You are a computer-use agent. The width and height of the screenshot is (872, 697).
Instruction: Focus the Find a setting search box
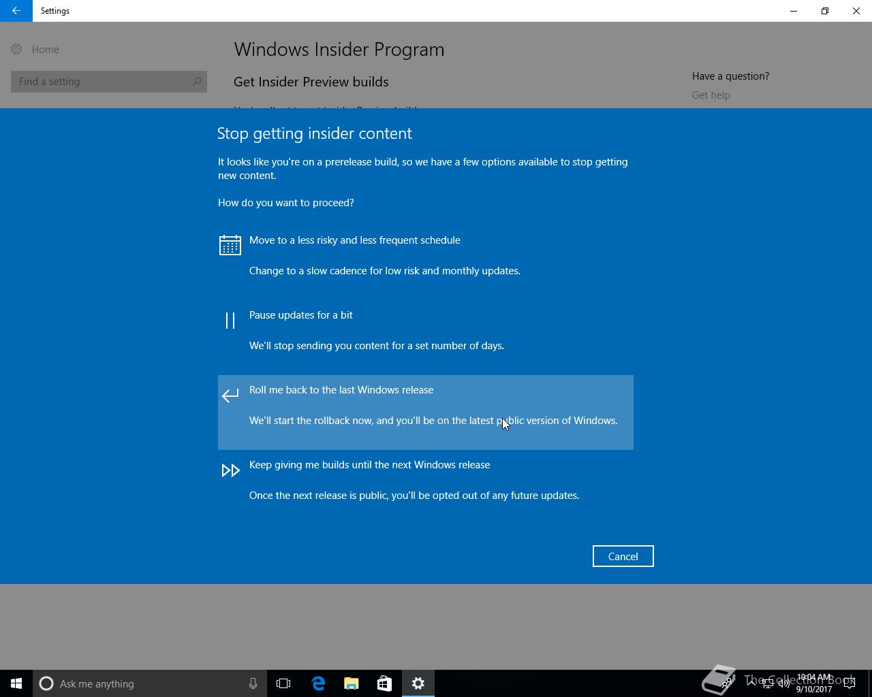point(109,82)
